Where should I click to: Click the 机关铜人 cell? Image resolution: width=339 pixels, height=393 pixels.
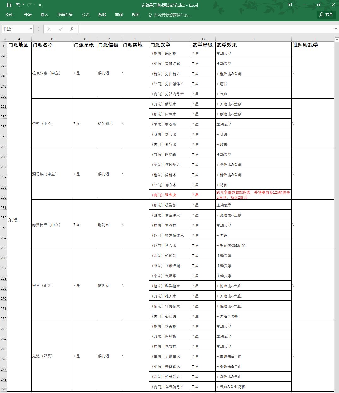coord(109,124)
